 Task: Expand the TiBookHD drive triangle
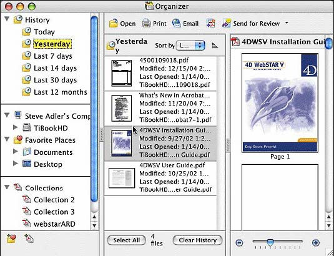pos(16,127)
